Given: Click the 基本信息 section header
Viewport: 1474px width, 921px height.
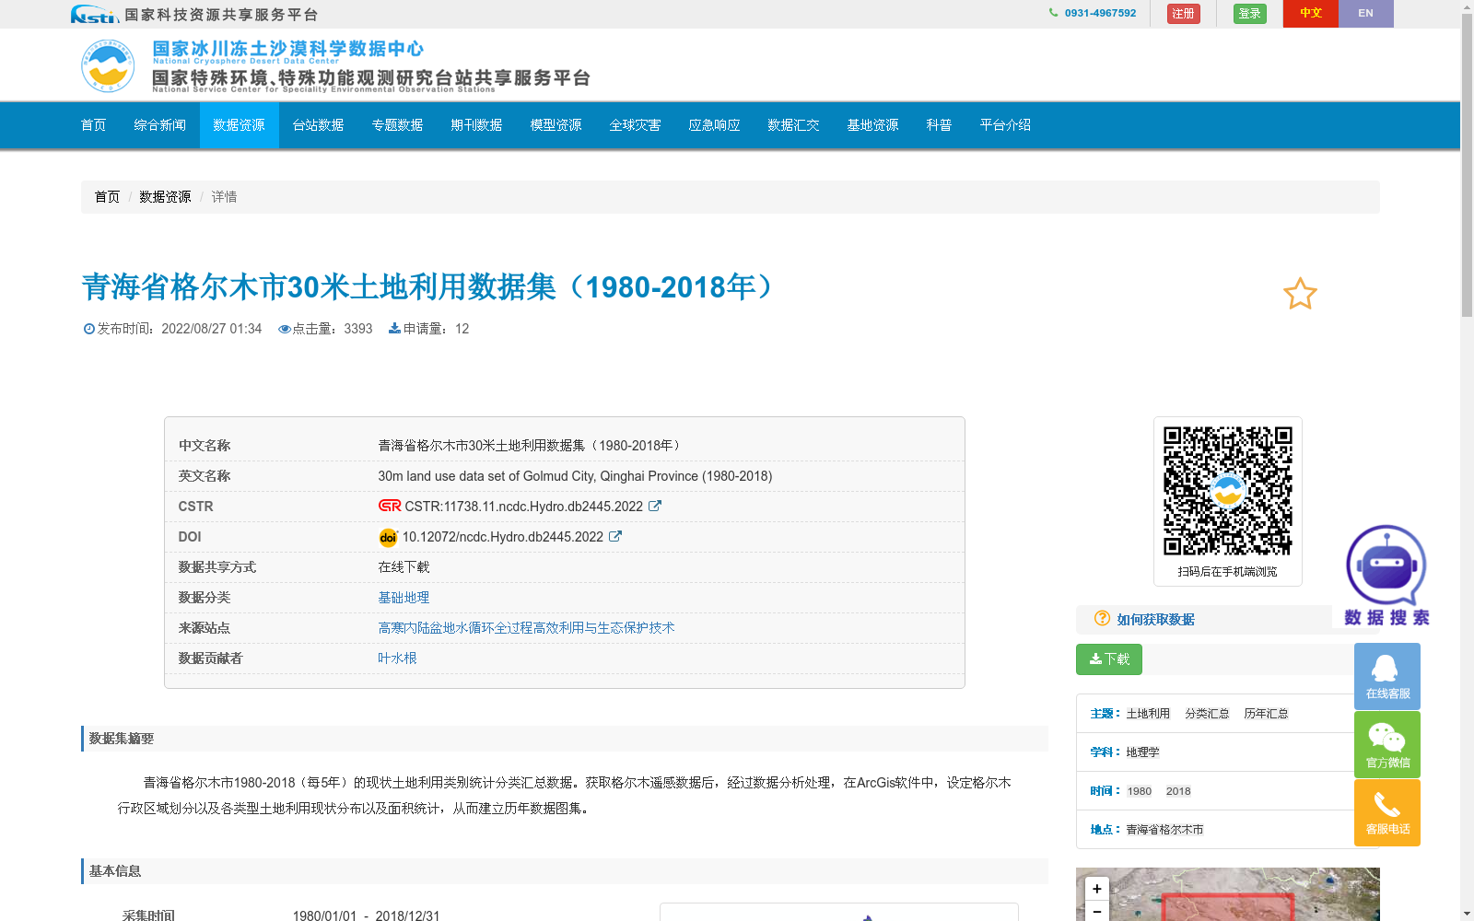Looking at the screenshot, I should click(x=565, y=871).
